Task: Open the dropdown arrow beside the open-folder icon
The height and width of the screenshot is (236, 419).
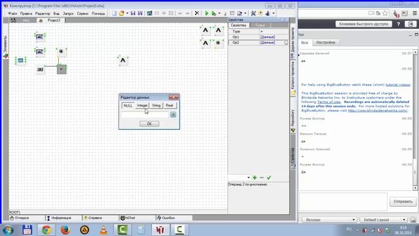Action: [x=127, y=13]
